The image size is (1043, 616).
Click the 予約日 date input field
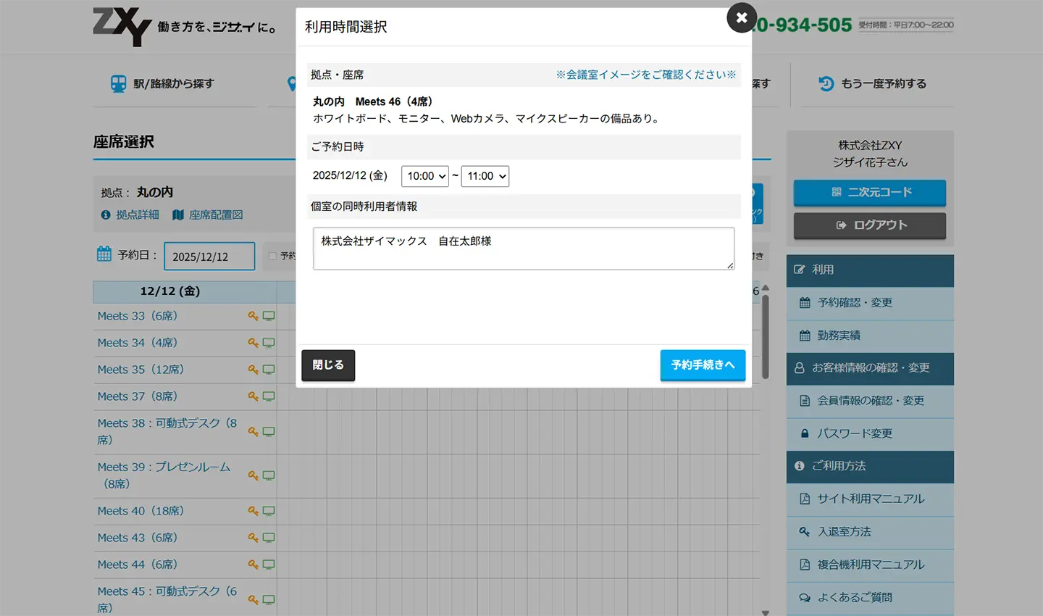[x=209, y=256]
